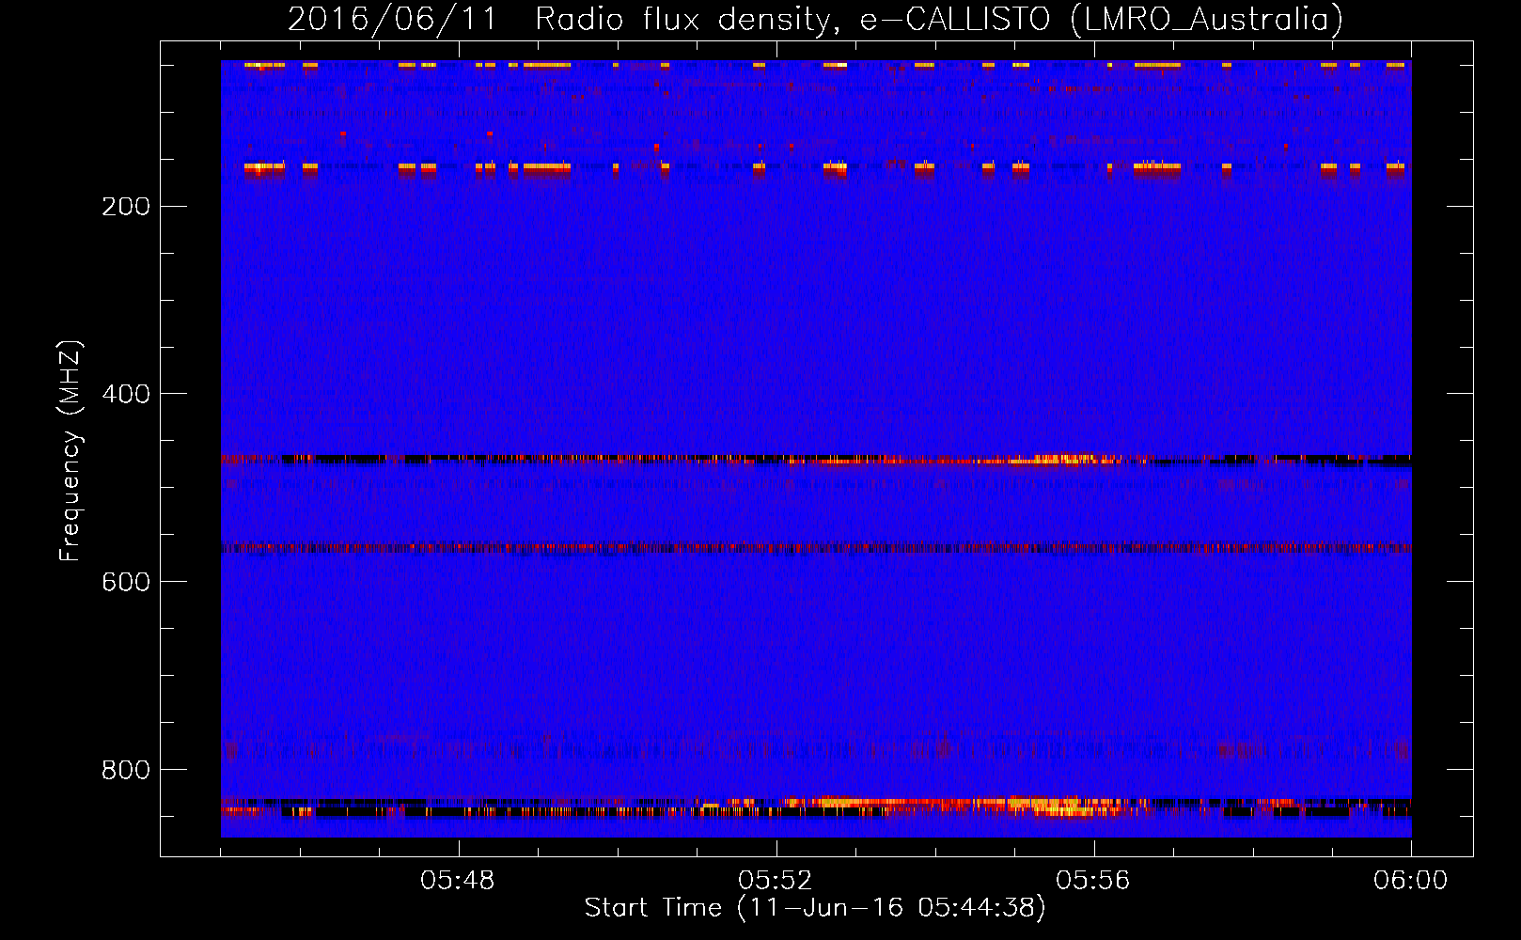Viewport: 1521px width, 940px height.
Task: Click the 06:00 time axis label
Action: (1410, 881)
